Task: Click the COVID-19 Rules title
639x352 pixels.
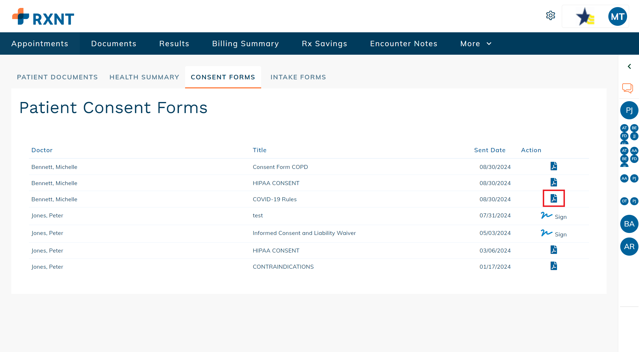Action: (x=275, y=199)
